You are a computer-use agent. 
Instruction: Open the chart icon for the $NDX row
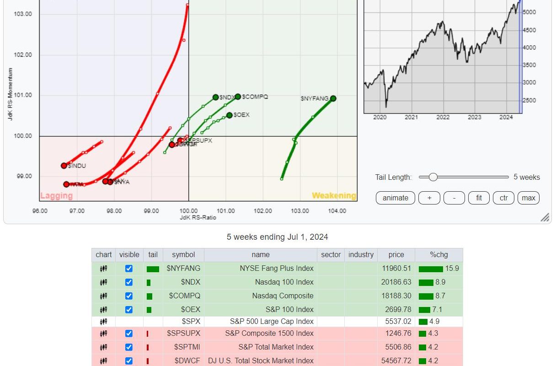point(104,282)
